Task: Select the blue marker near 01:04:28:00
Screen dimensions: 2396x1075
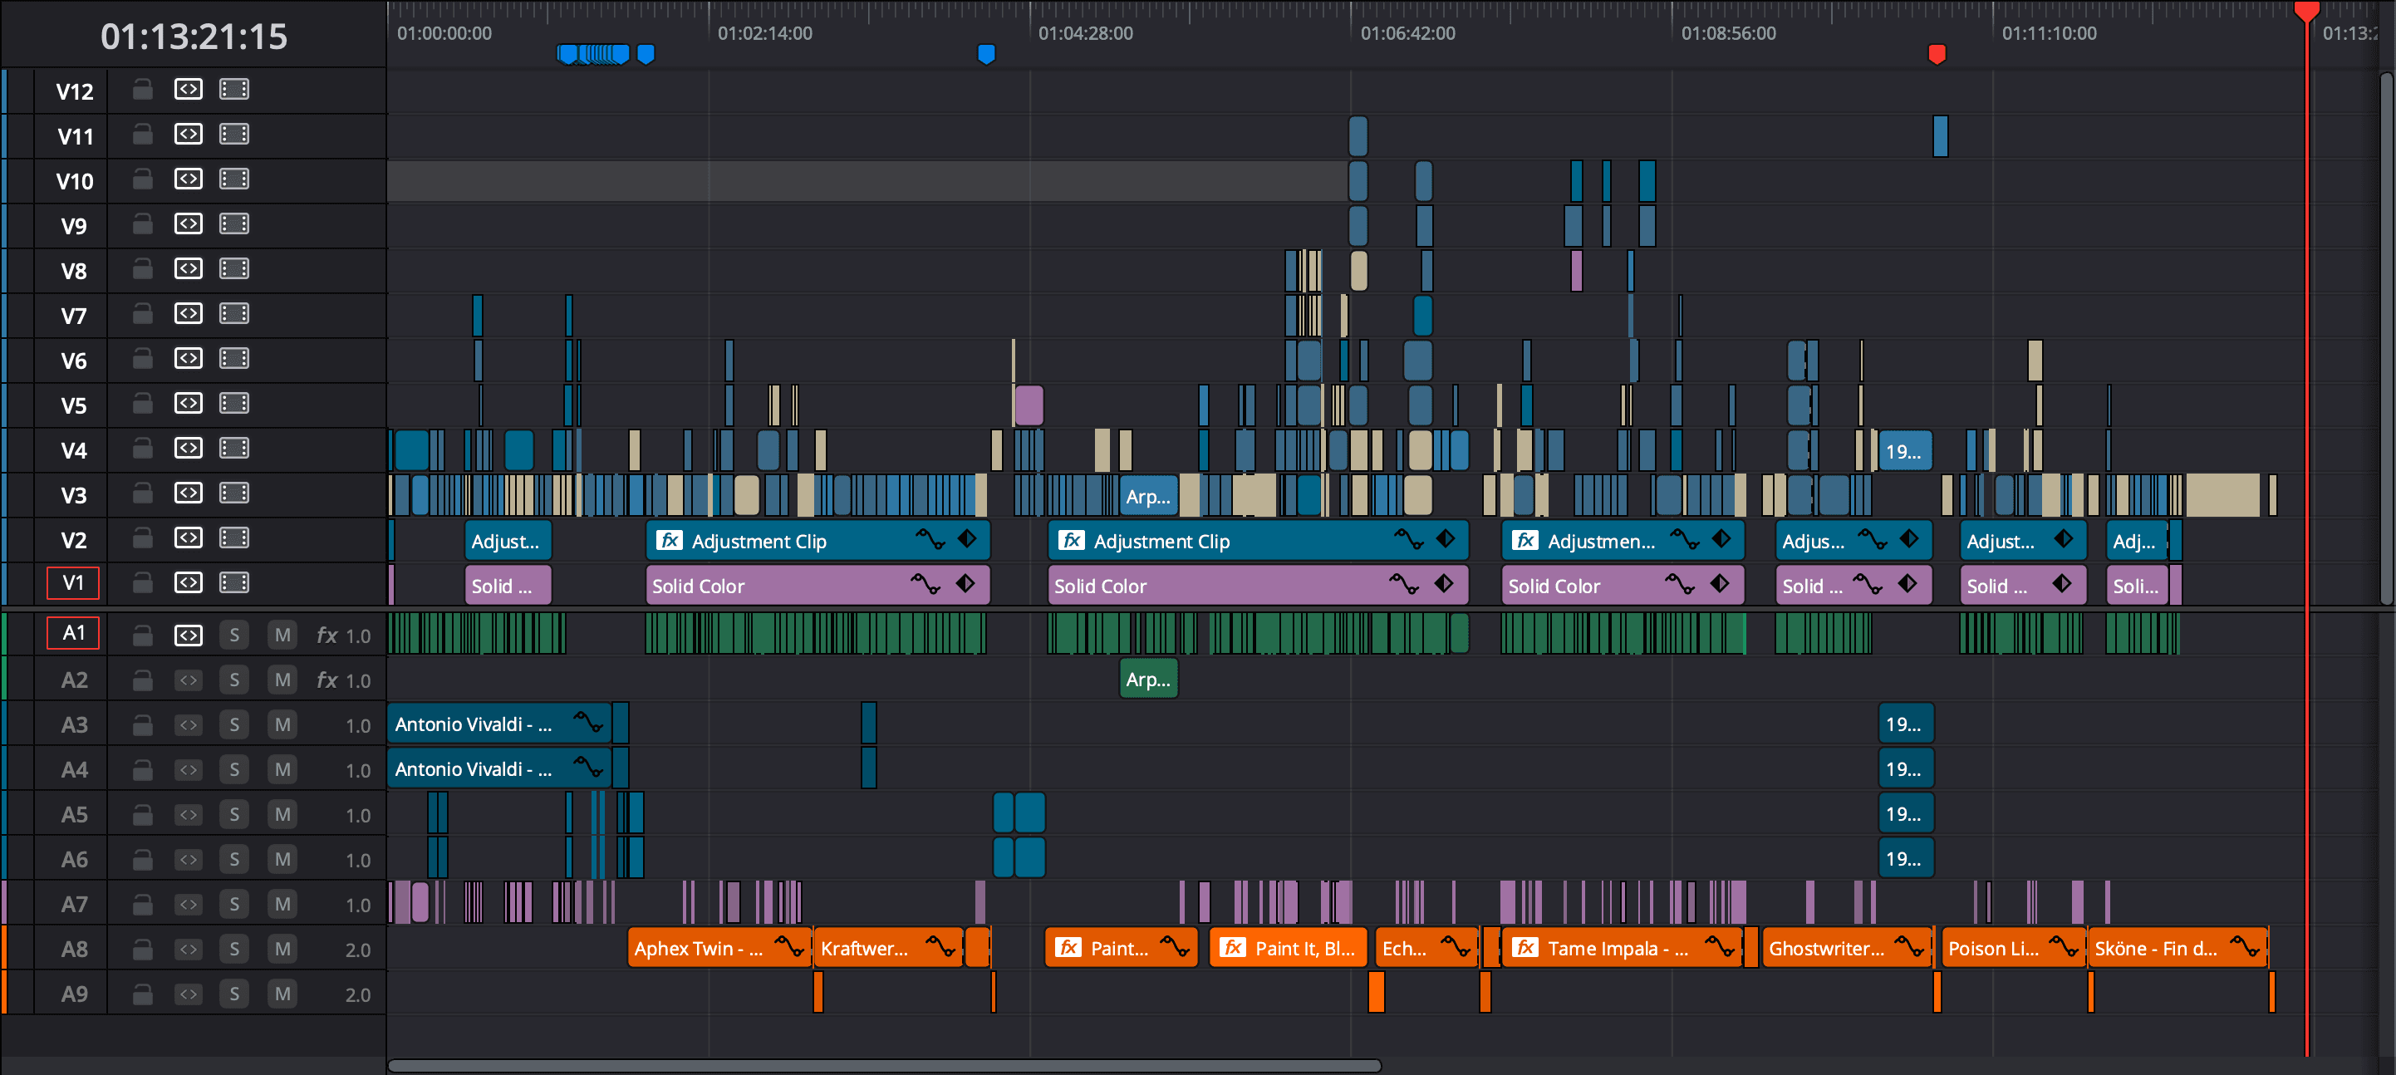Action: [x=987, y=54]
